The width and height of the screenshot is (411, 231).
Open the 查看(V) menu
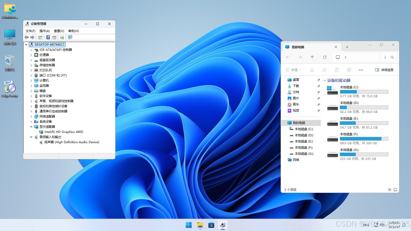pyautogui.click(x=59, y=31)
